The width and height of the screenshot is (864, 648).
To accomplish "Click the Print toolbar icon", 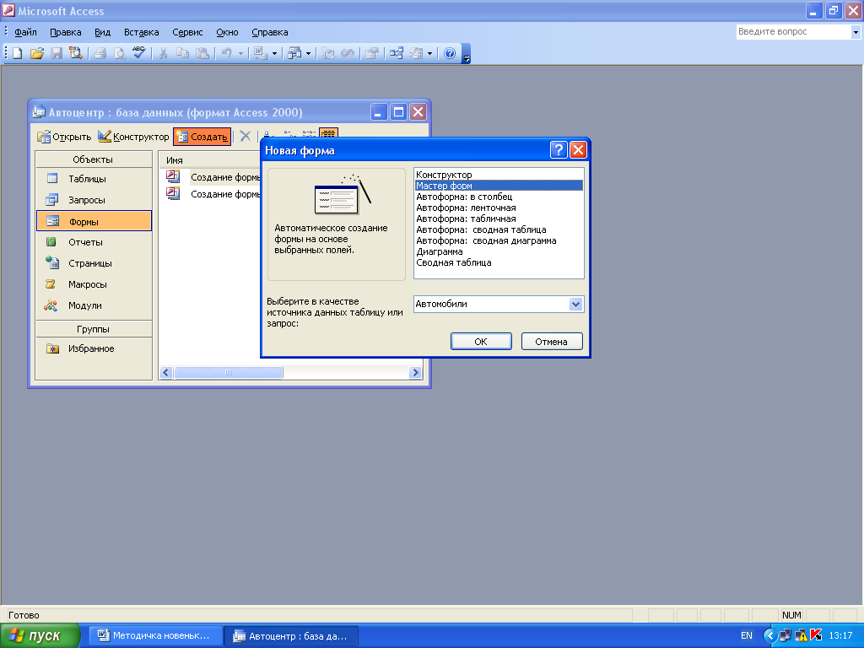I will click(x=100, y=53).
